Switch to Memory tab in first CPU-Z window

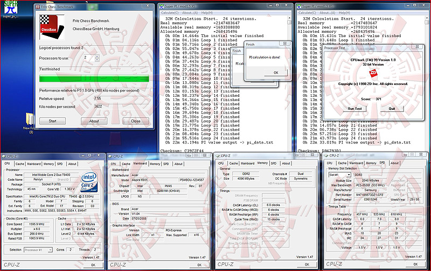click(48, 164)
